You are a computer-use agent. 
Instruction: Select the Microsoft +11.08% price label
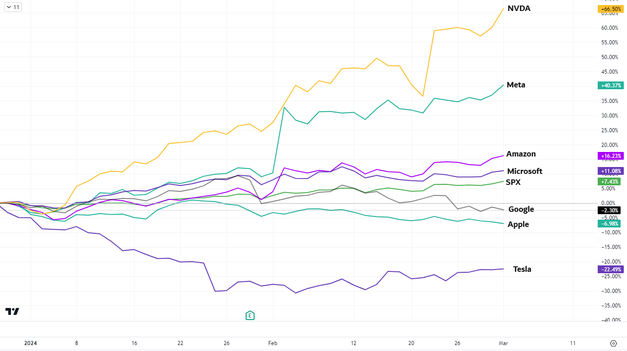(610, 171)
